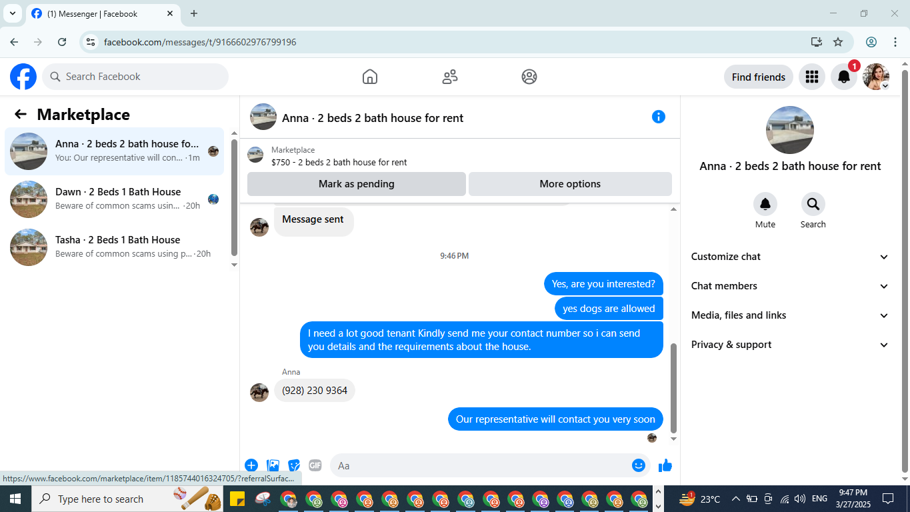This screenshot has height=512, width=910.
Task: Open the account profile picture menu
Action: pyautogui.click(x=876, y=77)
